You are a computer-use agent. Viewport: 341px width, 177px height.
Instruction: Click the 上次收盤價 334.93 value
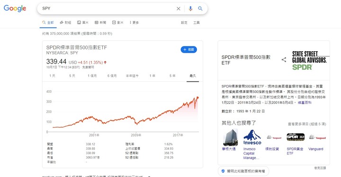[169, 149]
